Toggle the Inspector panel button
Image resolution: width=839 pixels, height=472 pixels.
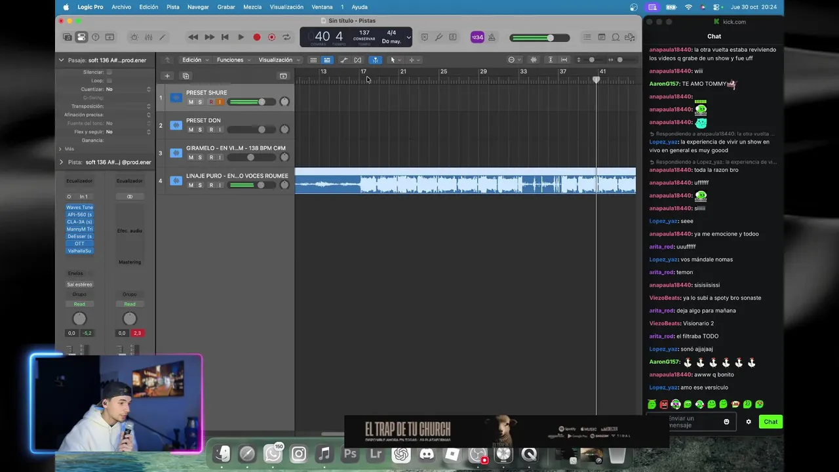click(x=81, y=37)
